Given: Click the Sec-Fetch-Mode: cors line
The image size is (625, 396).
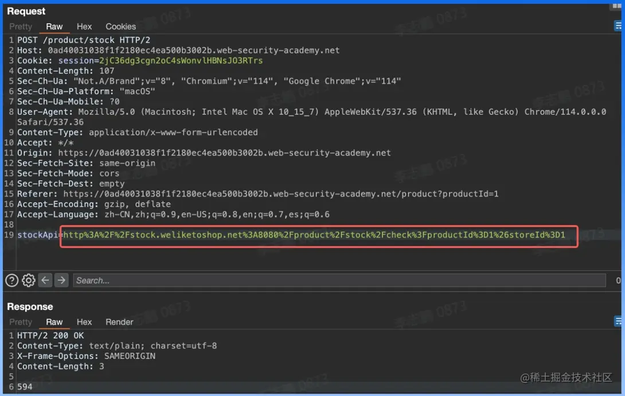Looking at the screenshot, I should [68, 173].
